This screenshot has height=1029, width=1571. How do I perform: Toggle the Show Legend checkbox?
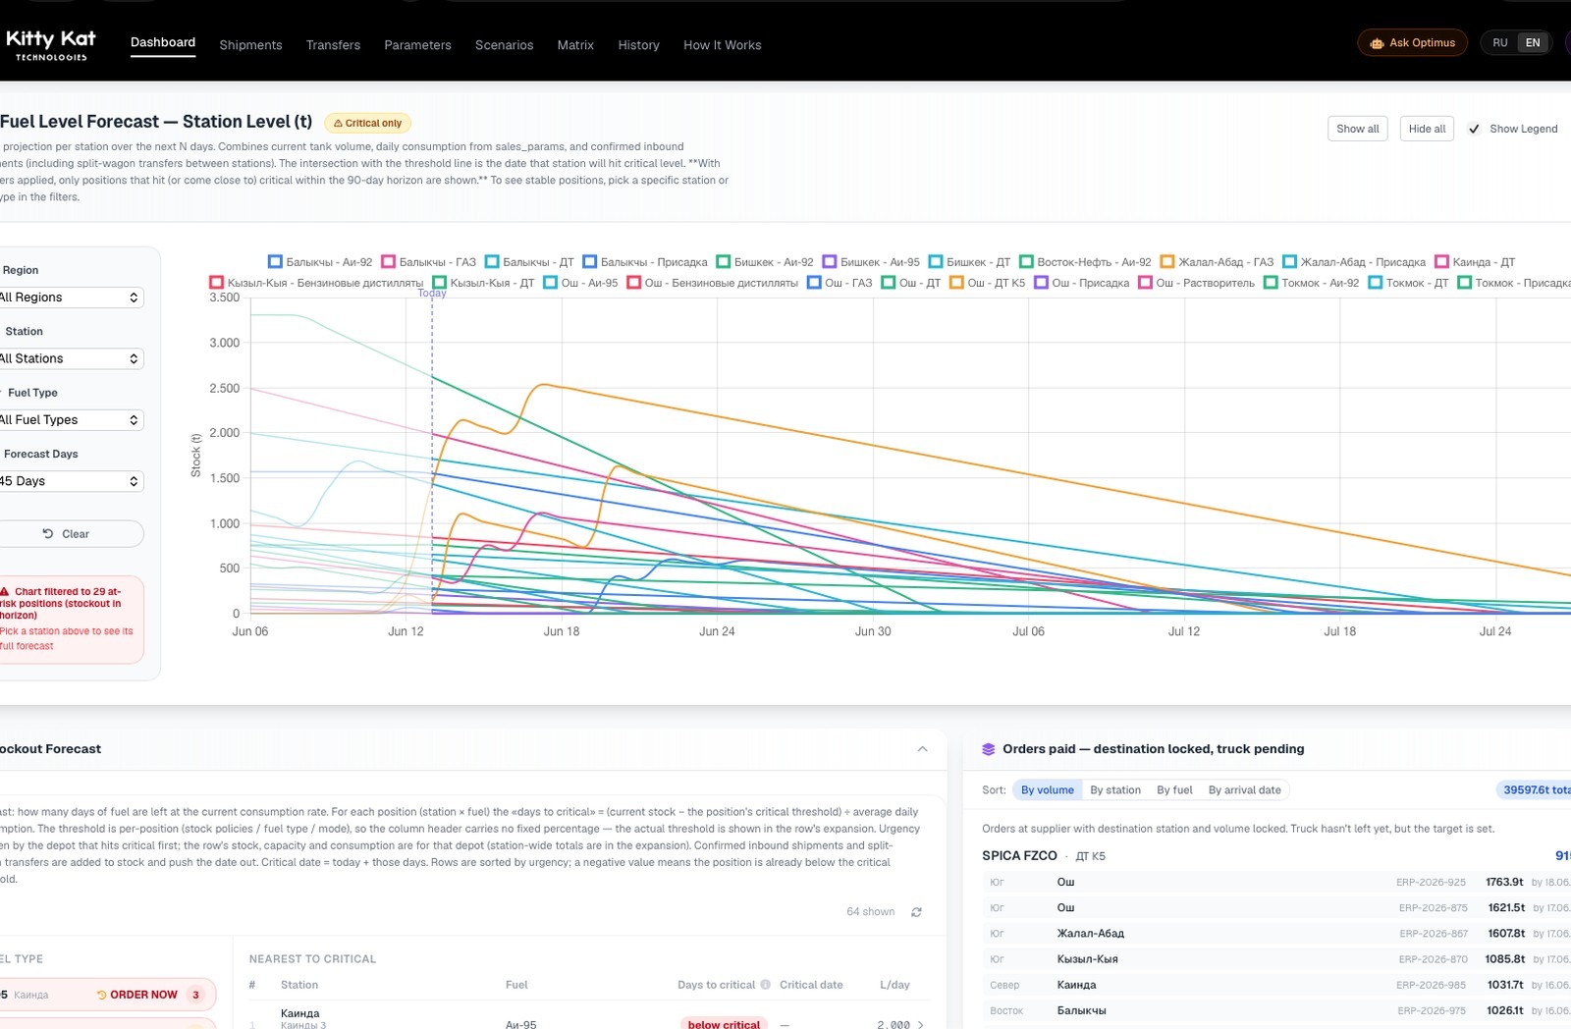[1474, 129]
